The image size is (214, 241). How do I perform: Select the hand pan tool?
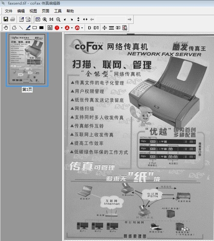(x=6, y=28)
